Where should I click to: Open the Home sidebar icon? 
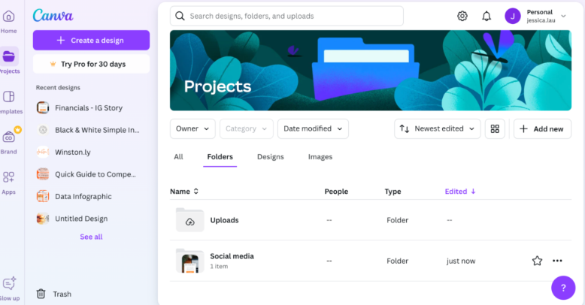(8, 16)
